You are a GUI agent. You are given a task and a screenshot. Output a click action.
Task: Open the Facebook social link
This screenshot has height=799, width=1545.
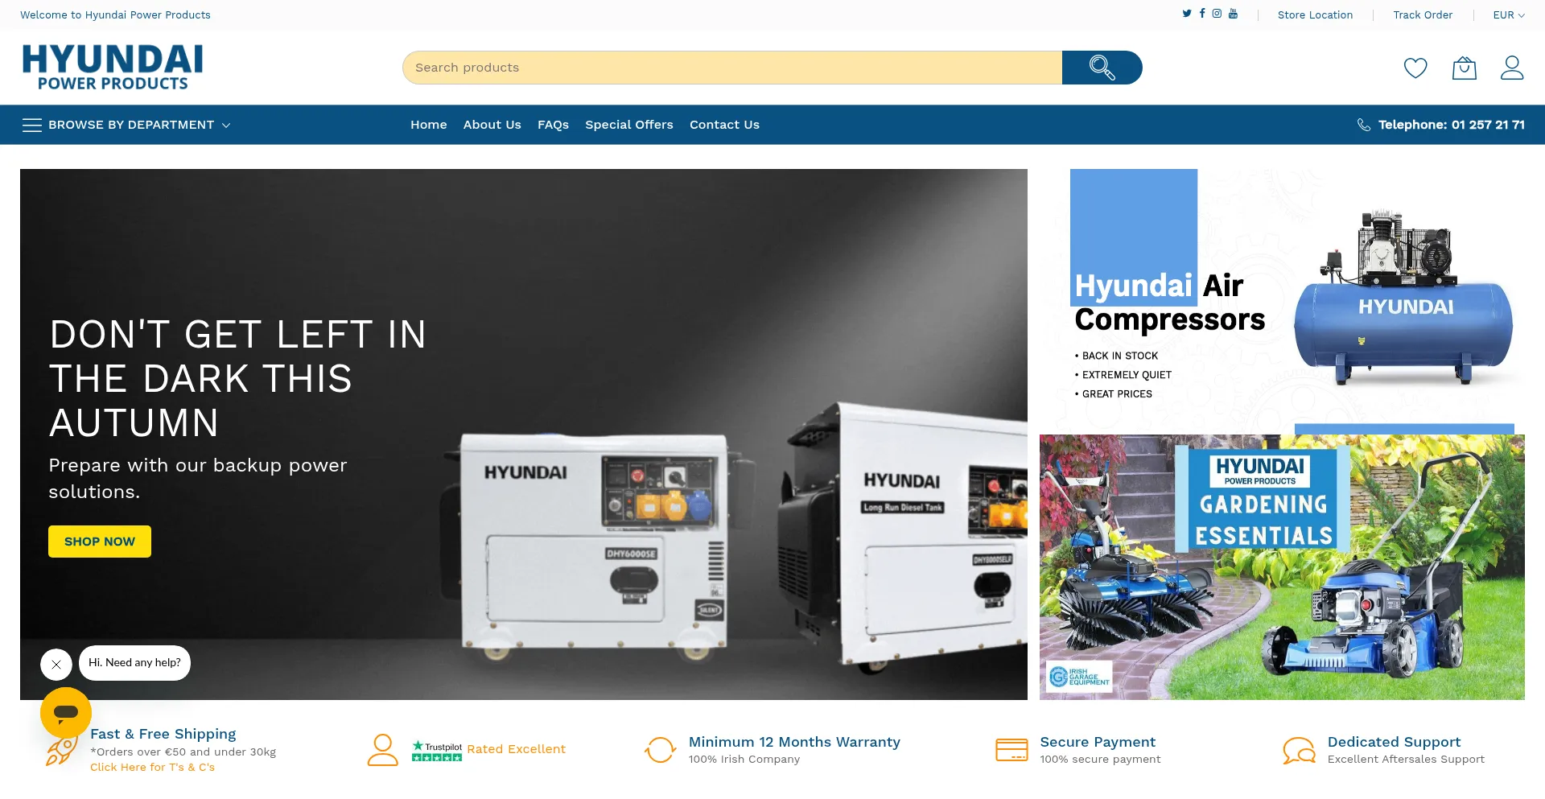(1202, 14)
